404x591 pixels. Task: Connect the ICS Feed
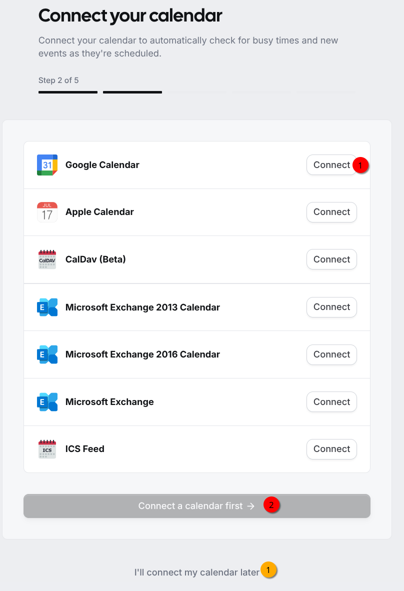pyautogui.click(x=331, y=449)
